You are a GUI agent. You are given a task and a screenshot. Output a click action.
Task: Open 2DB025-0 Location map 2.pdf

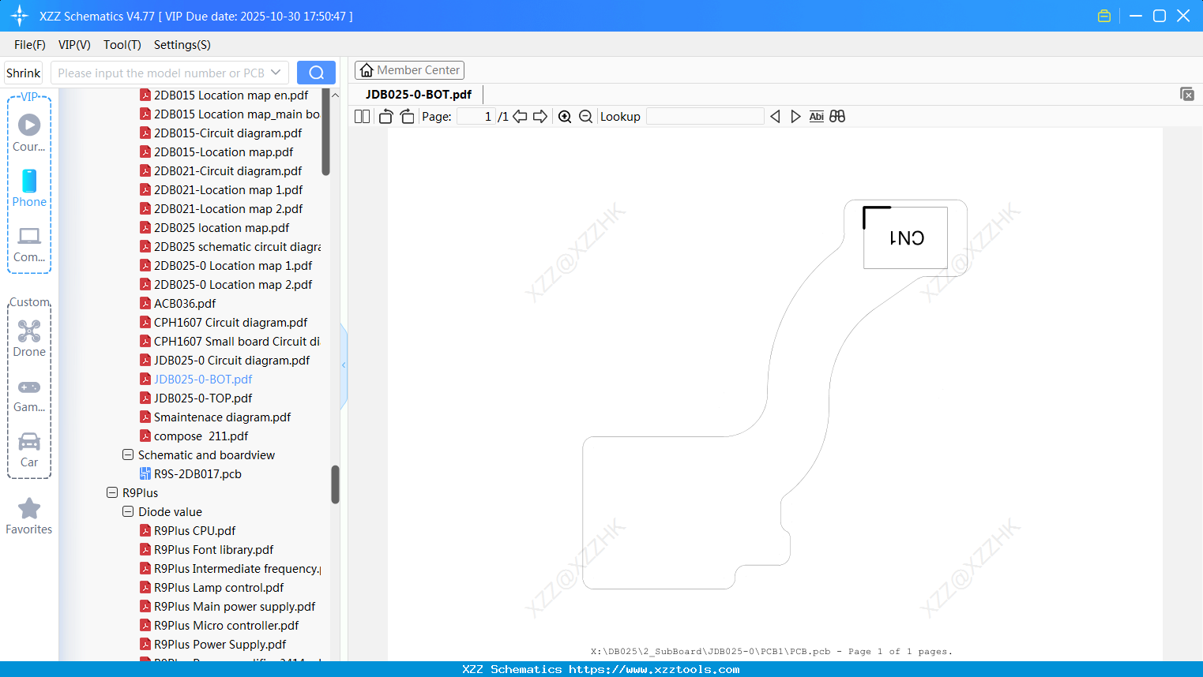tap(233, 285)
